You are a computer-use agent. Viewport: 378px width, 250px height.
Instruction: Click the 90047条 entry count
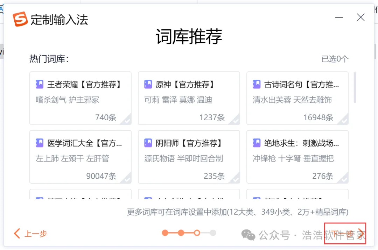[x=101, y=176]
